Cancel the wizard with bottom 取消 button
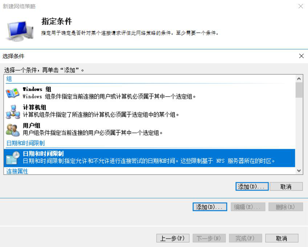Screen dimensions: 308x247 (282, 238)
